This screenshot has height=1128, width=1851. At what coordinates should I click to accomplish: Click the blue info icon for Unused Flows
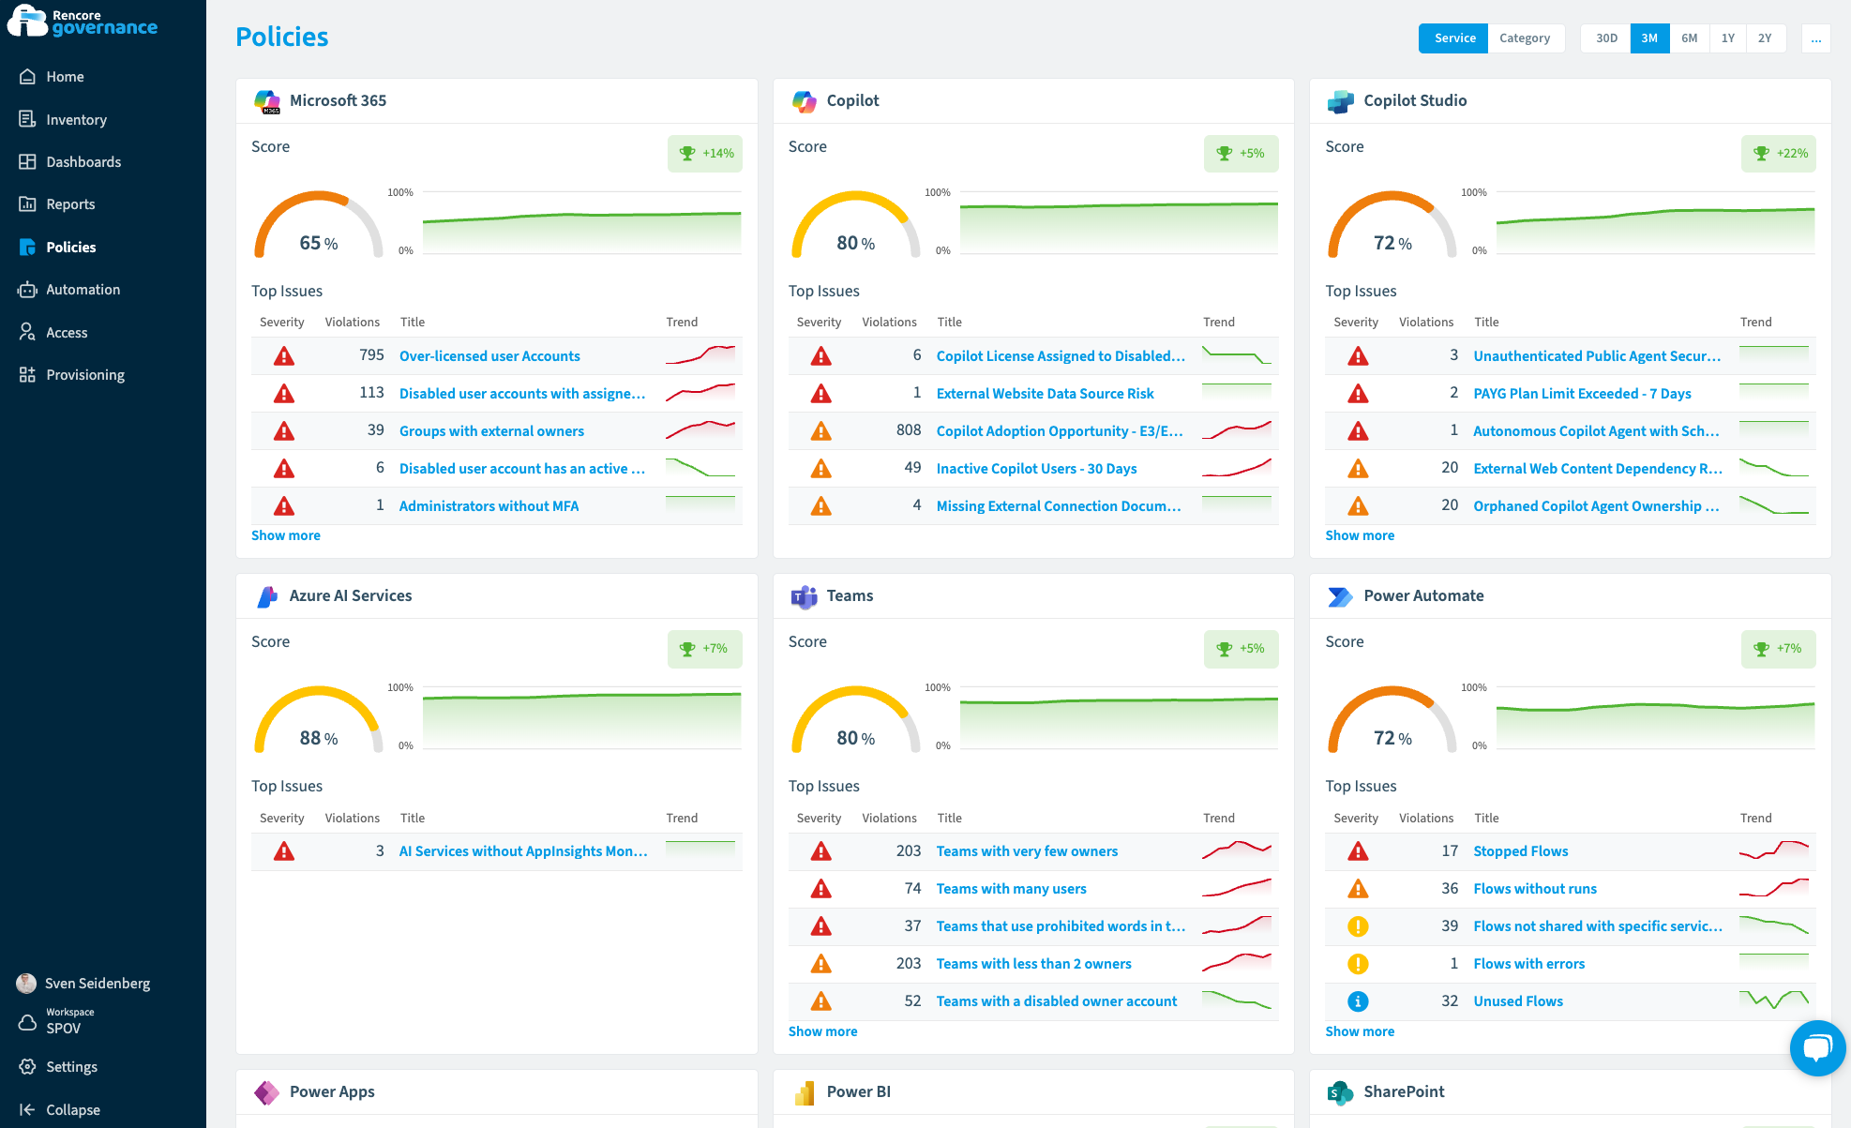coord(1358,1001)
